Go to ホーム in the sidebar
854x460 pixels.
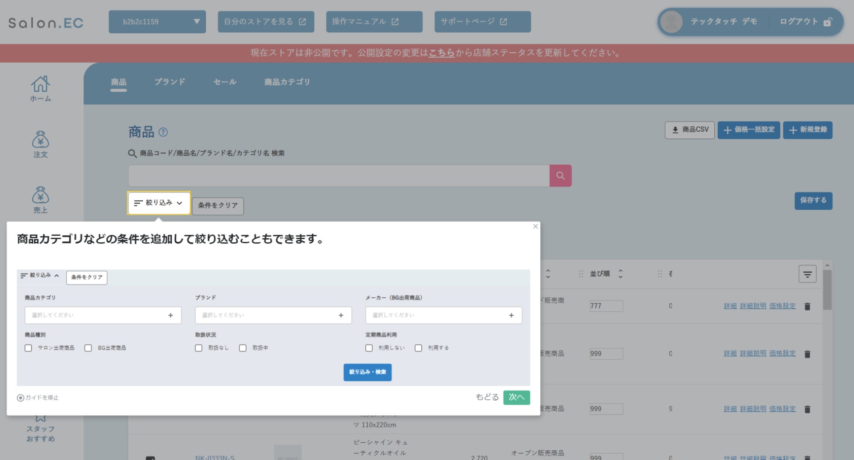tap(40, 89)
